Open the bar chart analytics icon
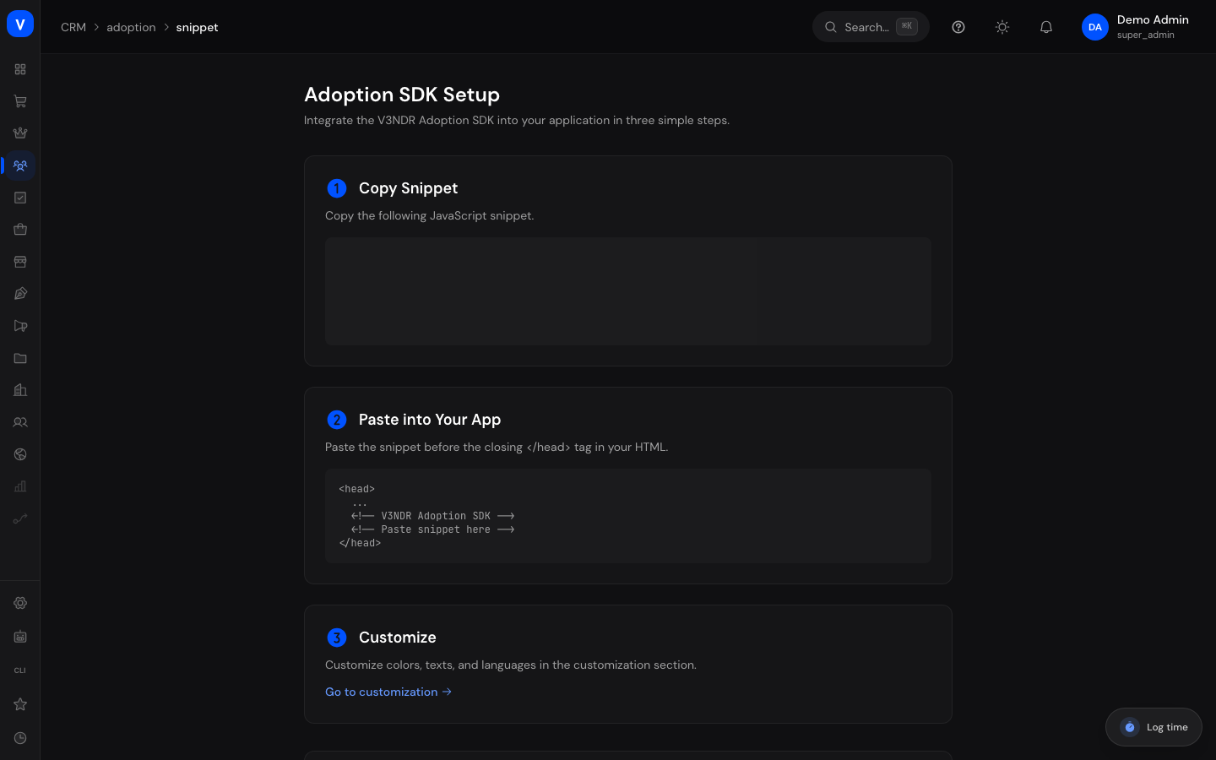Screen dimensions: 1216x760 (20, 486)
